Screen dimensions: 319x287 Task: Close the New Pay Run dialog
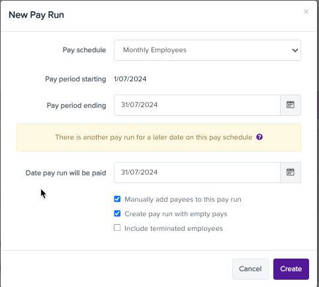(x=306, y=11)
